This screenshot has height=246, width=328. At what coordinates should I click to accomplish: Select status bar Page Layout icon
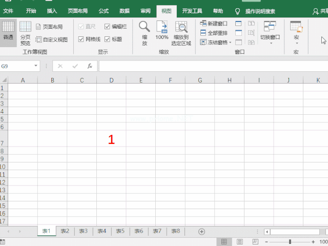point(240,242)
